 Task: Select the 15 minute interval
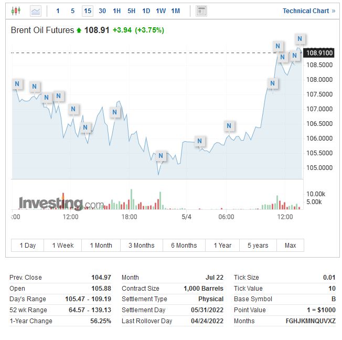pyautogui.click(x=87, y=10)
